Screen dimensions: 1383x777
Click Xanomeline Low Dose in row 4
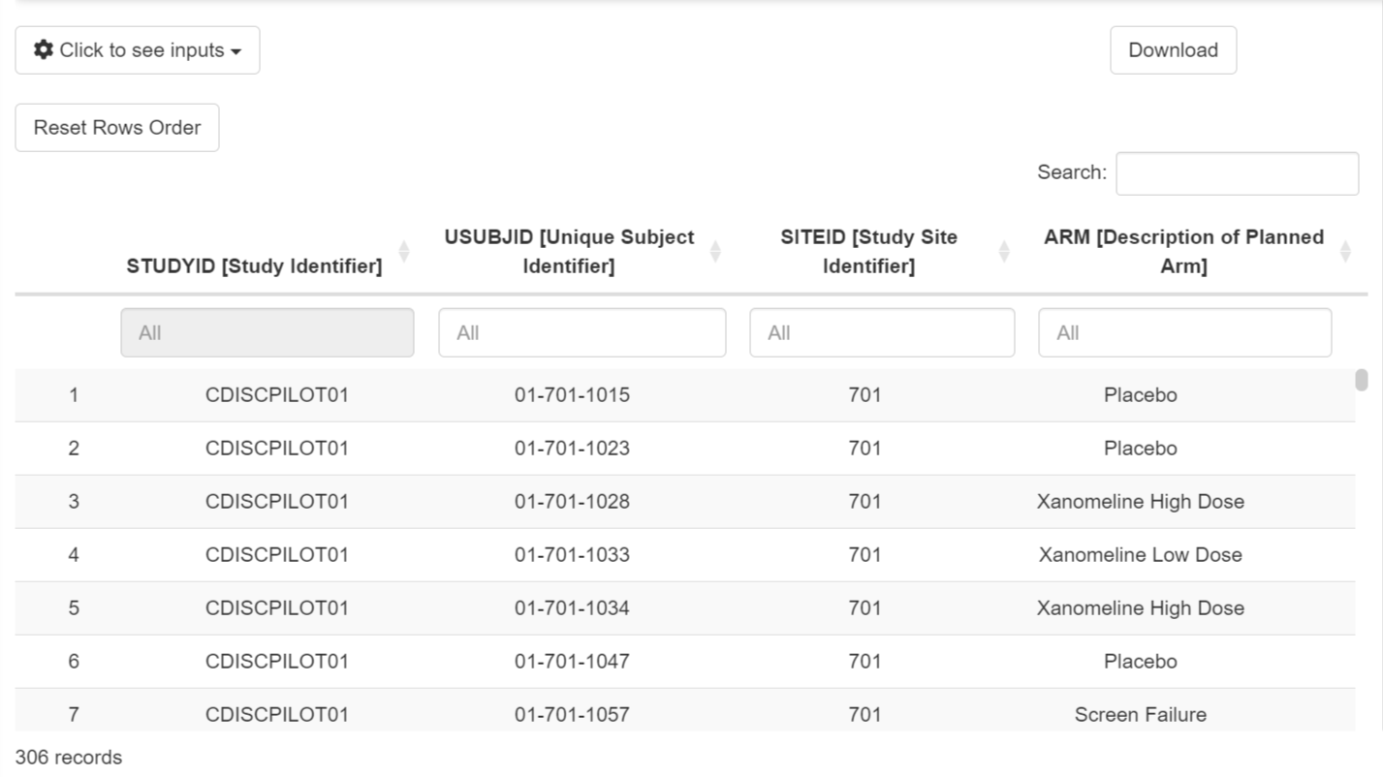tap(1140, 555)
